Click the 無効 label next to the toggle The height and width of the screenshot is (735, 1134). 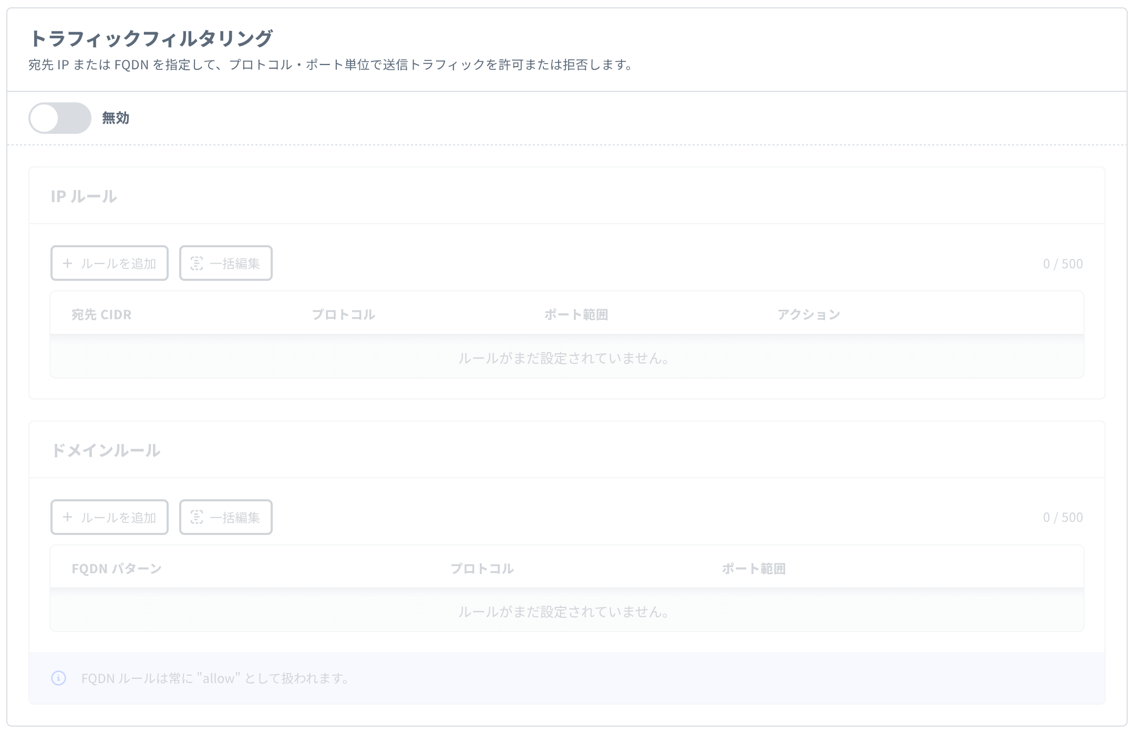pos(116,118)
